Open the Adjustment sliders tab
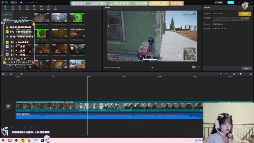The height and width of the screenshot is (143, 254). 56,7
